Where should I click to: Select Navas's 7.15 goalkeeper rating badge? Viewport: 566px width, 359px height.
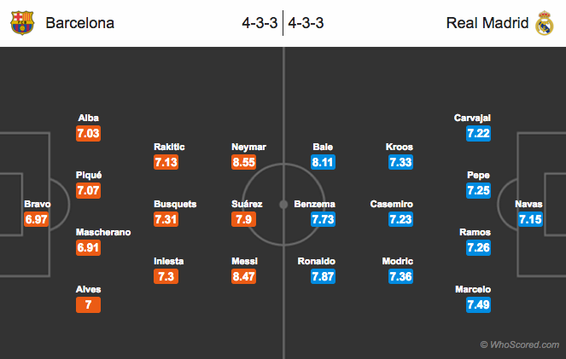pos(528,220)
